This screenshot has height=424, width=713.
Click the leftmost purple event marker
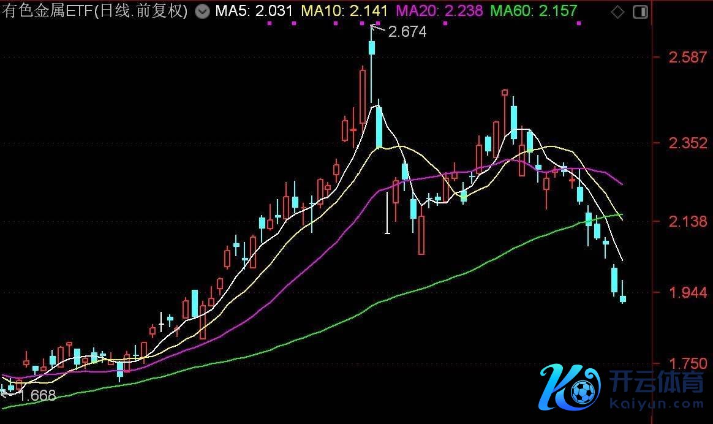[270, 23]
